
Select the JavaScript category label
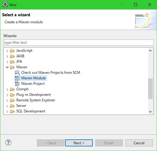click(x=24, y=51)
